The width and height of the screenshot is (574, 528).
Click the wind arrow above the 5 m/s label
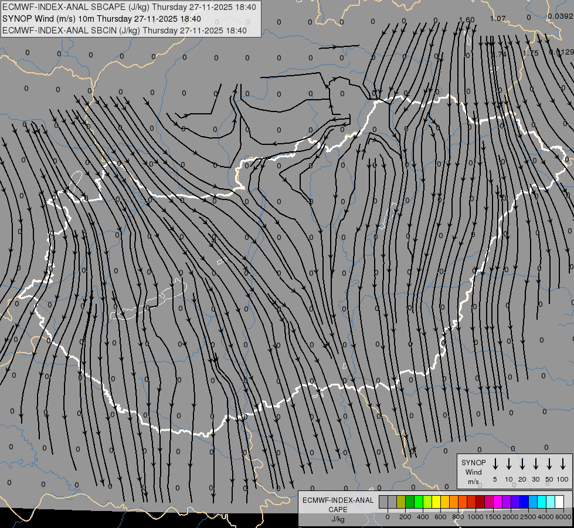(495, 464)
